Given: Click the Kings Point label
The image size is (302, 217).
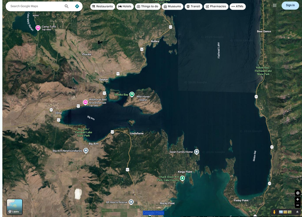Looking at the screenshot, I should tap(185, 172).
